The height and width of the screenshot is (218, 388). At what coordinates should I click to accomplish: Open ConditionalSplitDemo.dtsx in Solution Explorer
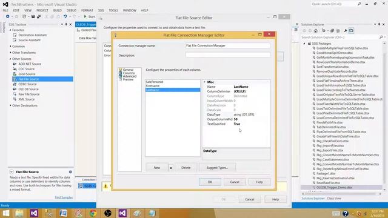pos(335,53)
